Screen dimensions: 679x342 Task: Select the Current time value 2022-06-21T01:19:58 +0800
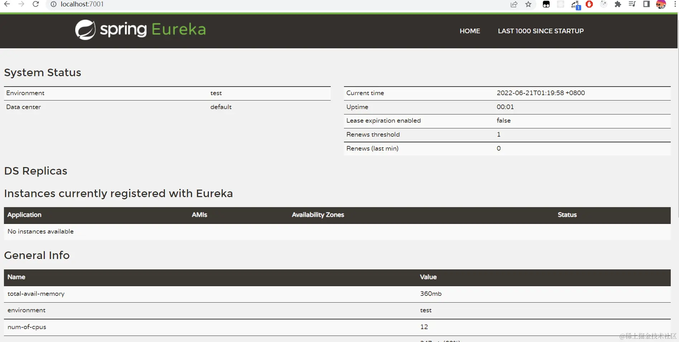tap(541, 93)
